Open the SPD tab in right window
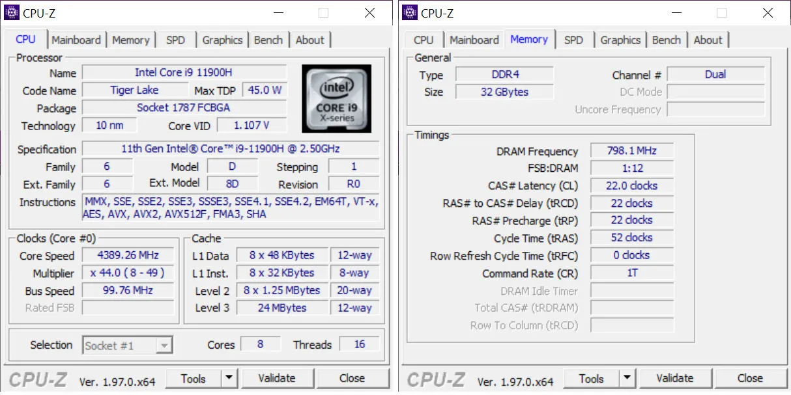This screenshot has height=395, width=791. click(x=573, y=40)
